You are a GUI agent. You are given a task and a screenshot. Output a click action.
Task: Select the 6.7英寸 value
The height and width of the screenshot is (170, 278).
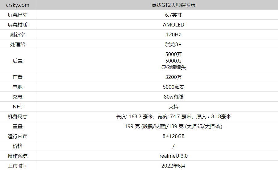coord(174,15)
